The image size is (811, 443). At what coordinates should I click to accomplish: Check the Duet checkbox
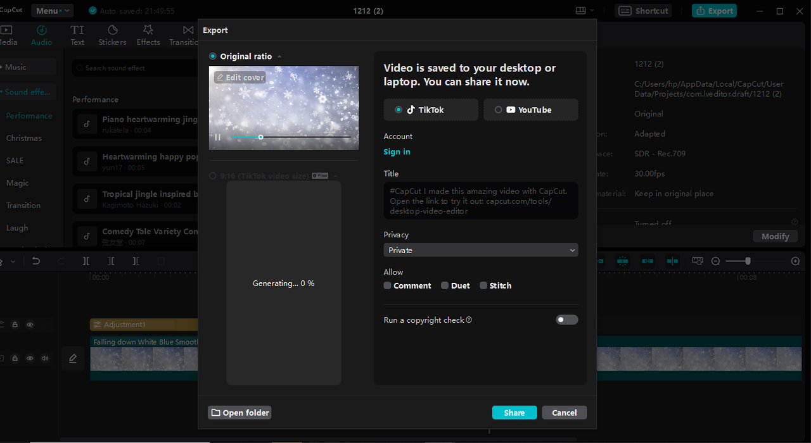click(445, 285)
